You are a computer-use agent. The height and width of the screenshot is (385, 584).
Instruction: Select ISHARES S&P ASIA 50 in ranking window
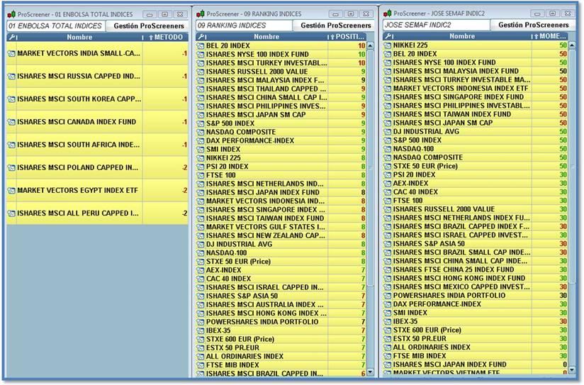pyautogui.click(x=281, y=296)
